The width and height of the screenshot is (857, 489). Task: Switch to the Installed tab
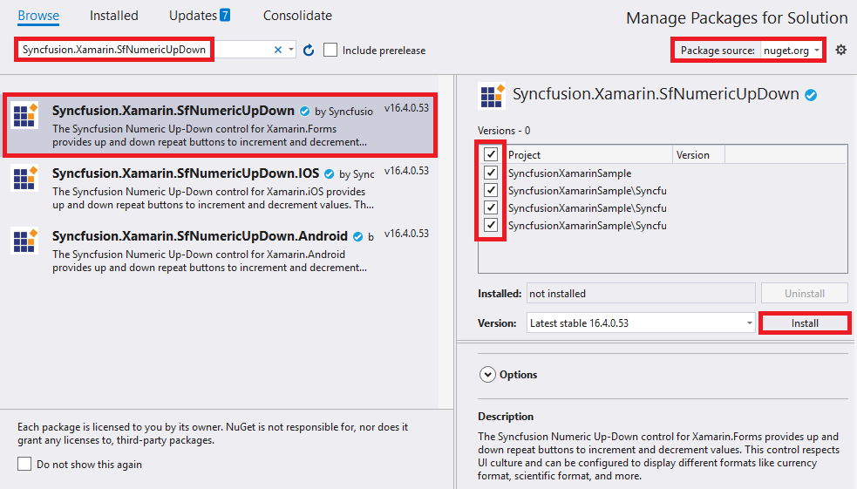pyautogui.click(x=114, y=16)
